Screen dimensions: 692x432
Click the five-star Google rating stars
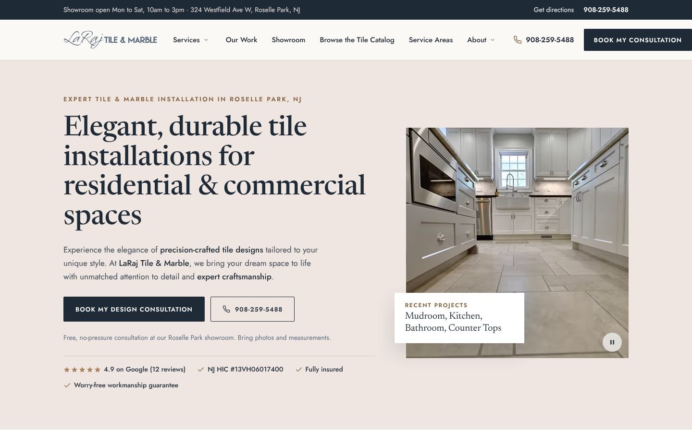(x=82, y=370)
